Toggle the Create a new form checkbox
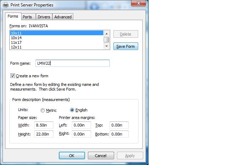The height and width of the screenshot is (165, 244). [13, 76]
